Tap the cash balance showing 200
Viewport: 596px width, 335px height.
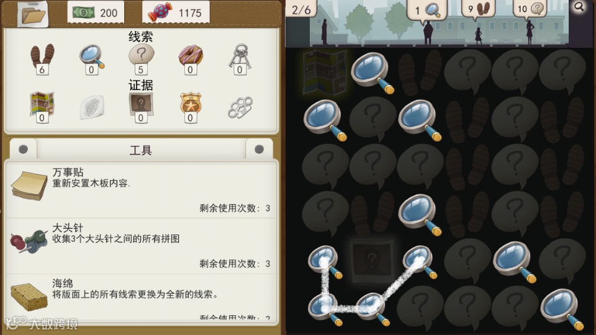pos(95,12)
